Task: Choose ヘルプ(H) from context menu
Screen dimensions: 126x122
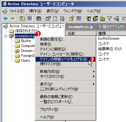Action: pyautogui.click(x=65, y=117)
